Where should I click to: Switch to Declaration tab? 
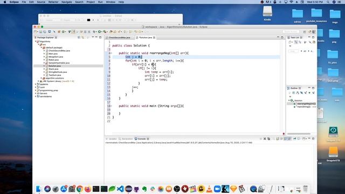(126, 139)
